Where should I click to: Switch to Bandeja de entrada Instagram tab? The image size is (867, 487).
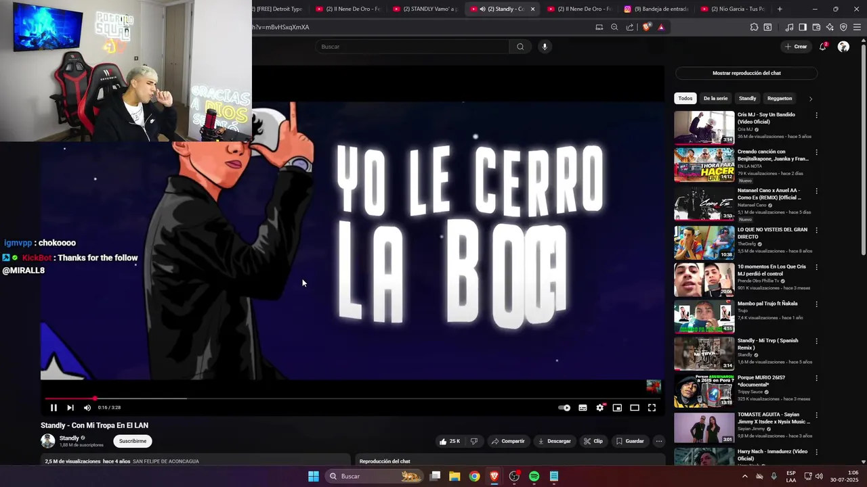pyautogui.click(x=656, y=9)
